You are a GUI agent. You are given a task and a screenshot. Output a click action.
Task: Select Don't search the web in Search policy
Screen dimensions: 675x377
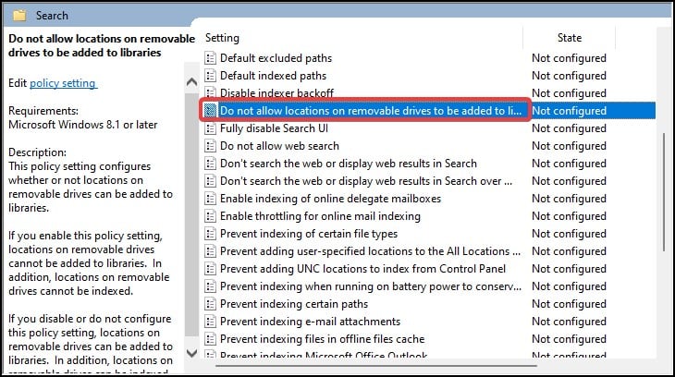click(348, 164)
